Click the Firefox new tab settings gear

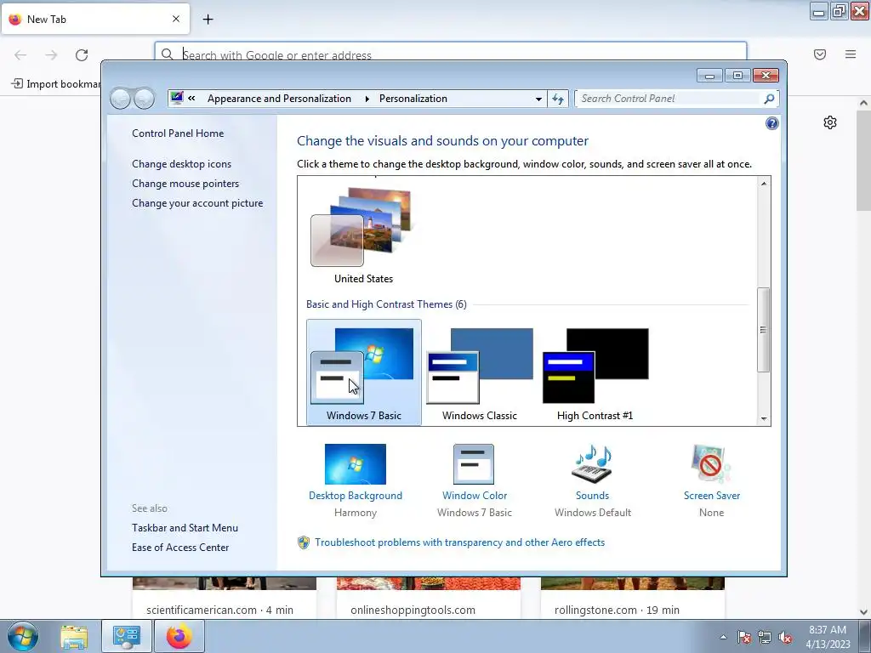pos(830,122)
